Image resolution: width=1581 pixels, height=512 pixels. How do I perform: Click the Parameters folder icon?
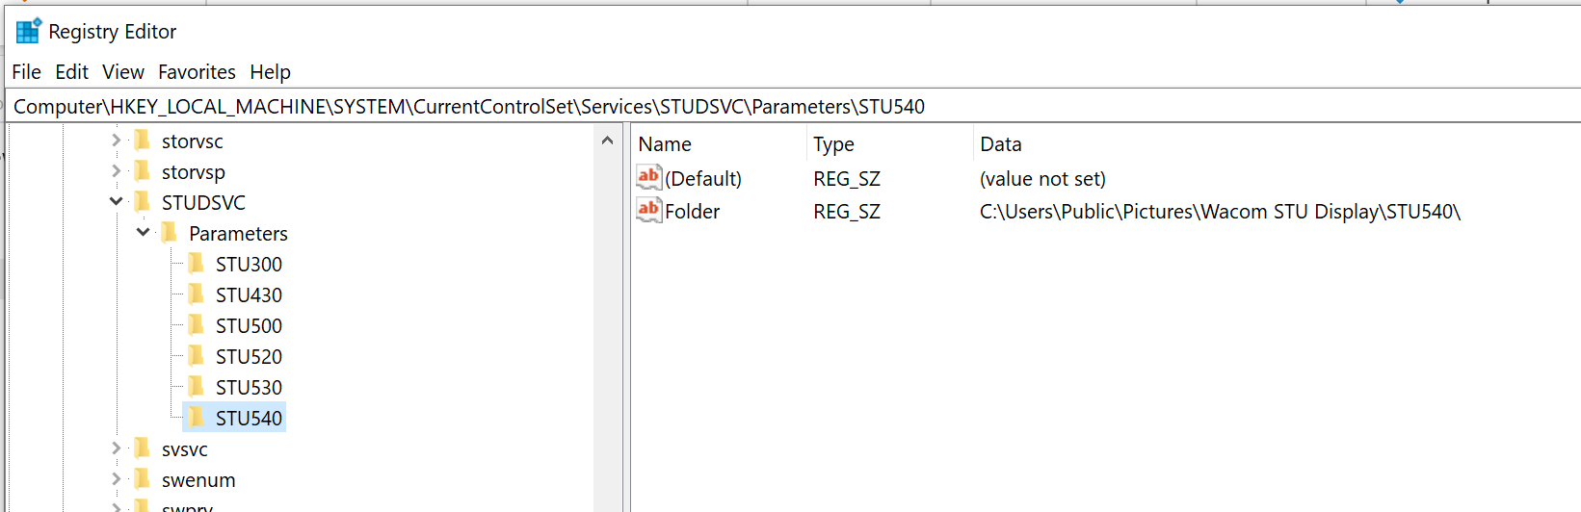point(170,233)
